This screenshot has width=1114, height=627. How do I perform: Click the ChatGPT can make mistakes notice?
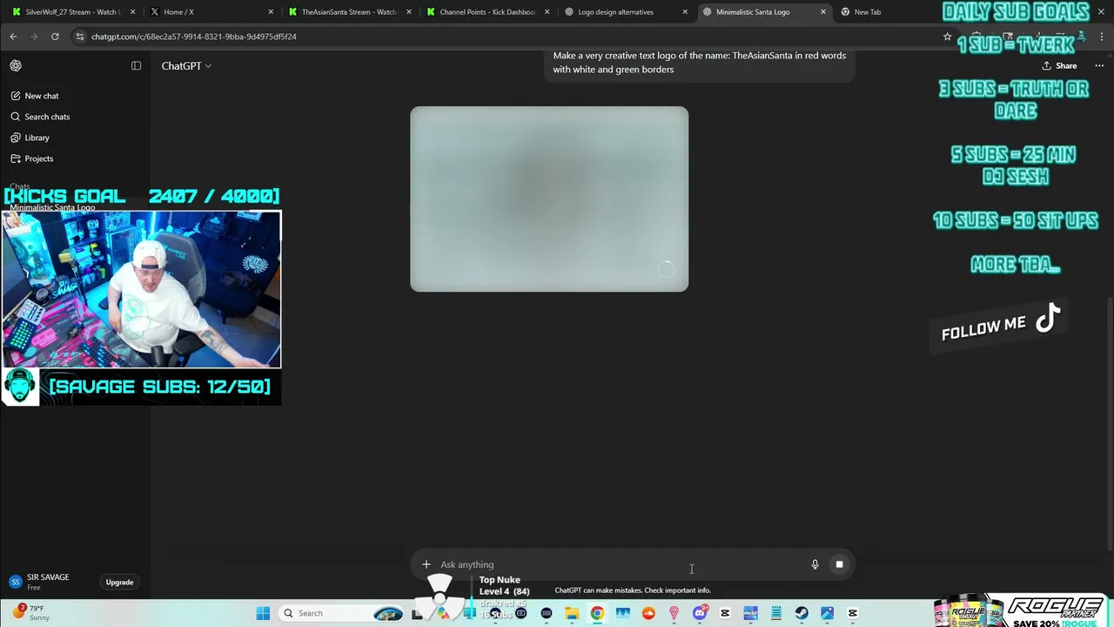tap(633, 590)
